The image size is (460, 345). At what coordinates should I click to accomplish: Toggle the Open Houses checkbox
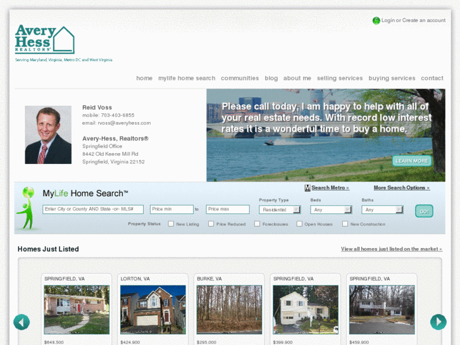point(299,223)
